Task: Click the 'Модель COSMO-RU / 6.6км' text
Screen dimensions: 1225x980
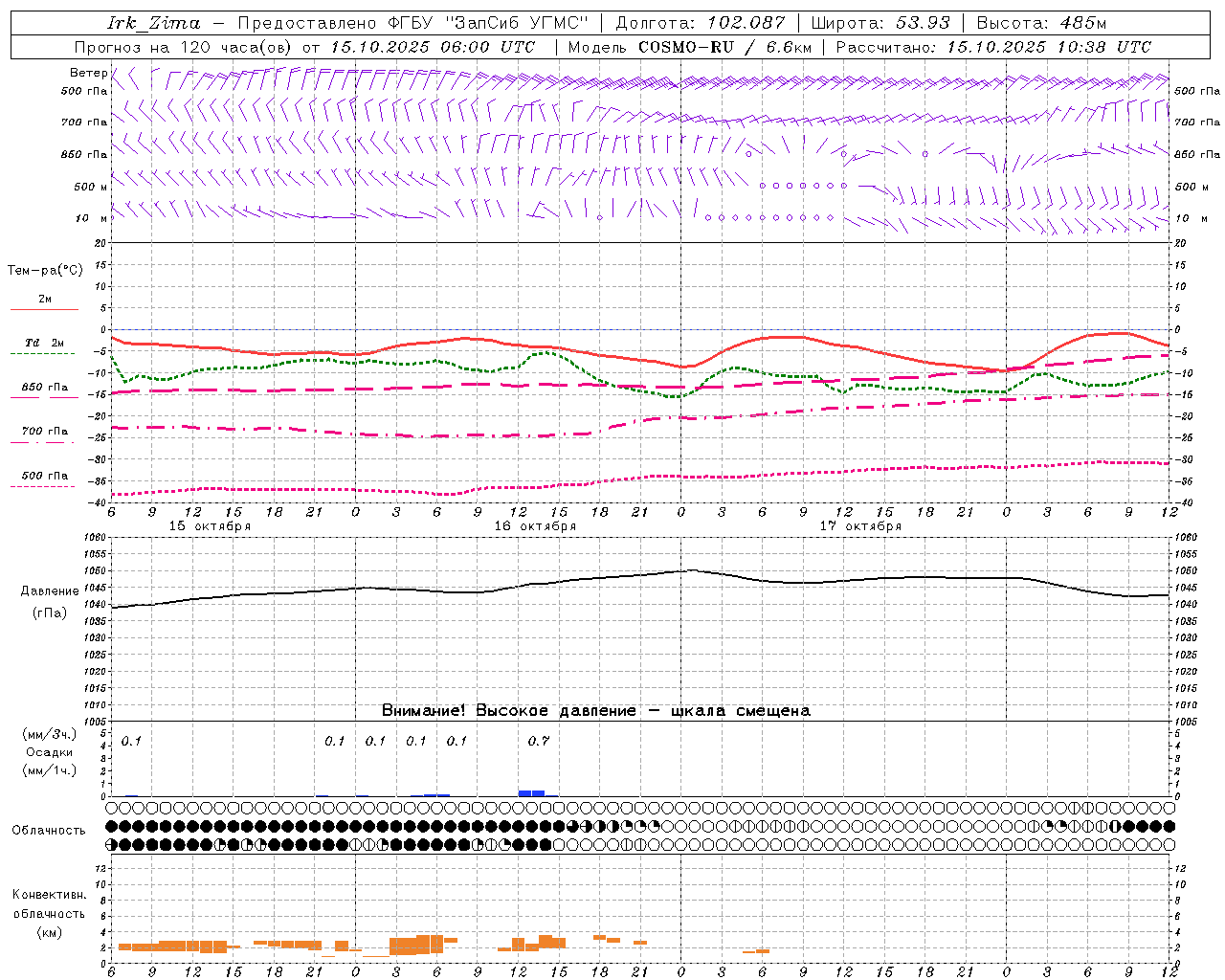Action: tap(689, 47)
